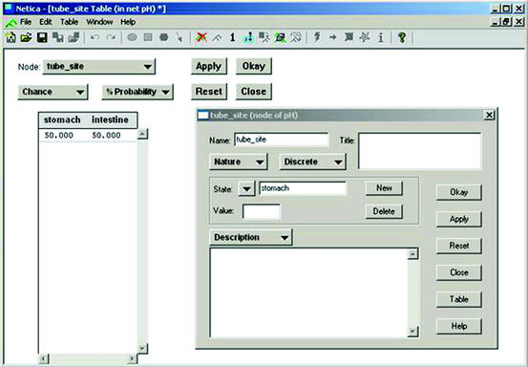Click Close in the table window

pyautogui.click(x=254, y=92)
